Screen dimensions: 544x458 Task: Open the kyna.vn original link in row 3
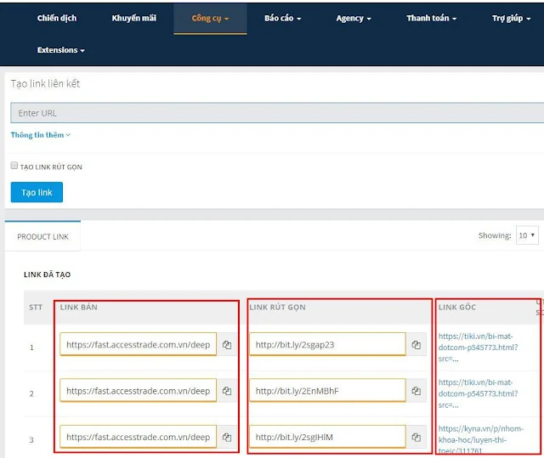click(480, 439)
